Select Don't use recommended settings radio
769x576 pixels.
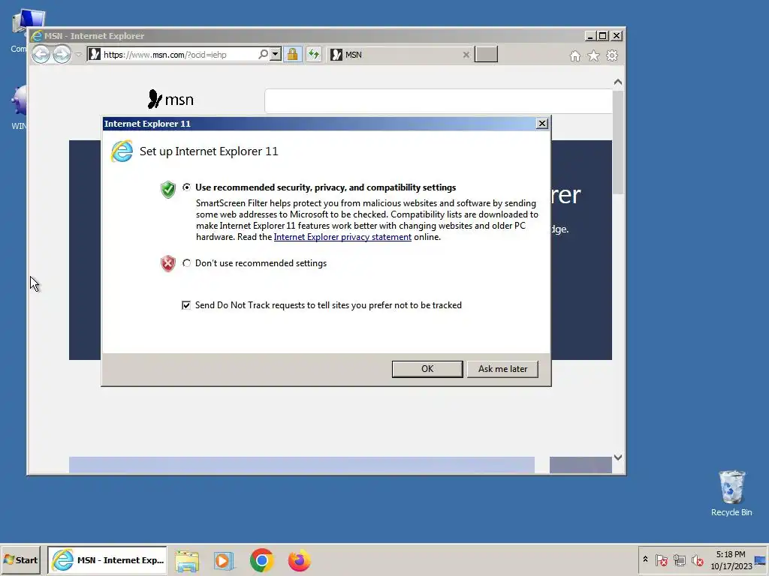186,263
